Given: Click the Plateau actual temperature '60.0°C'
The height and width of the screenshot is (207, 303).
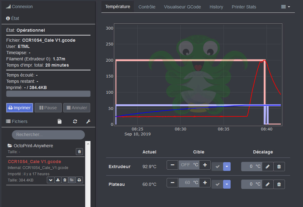Looking at the screenshot, I should 149,184.
